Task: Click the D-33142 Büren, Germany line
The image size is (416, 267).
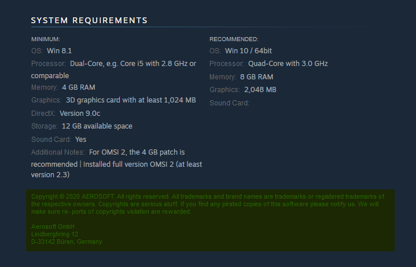Action: click(67, 242)
